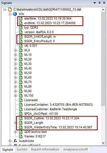Select the $QDR_WelderEntryTime entry
Screen dimensions: 107x153
point(58,127)
